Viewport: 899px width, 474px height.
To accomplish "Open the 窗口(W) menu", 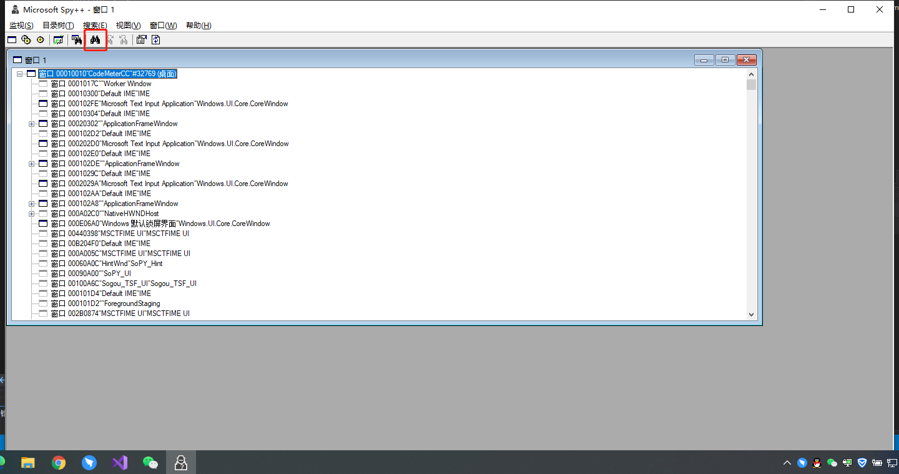I will coord(164,26).
